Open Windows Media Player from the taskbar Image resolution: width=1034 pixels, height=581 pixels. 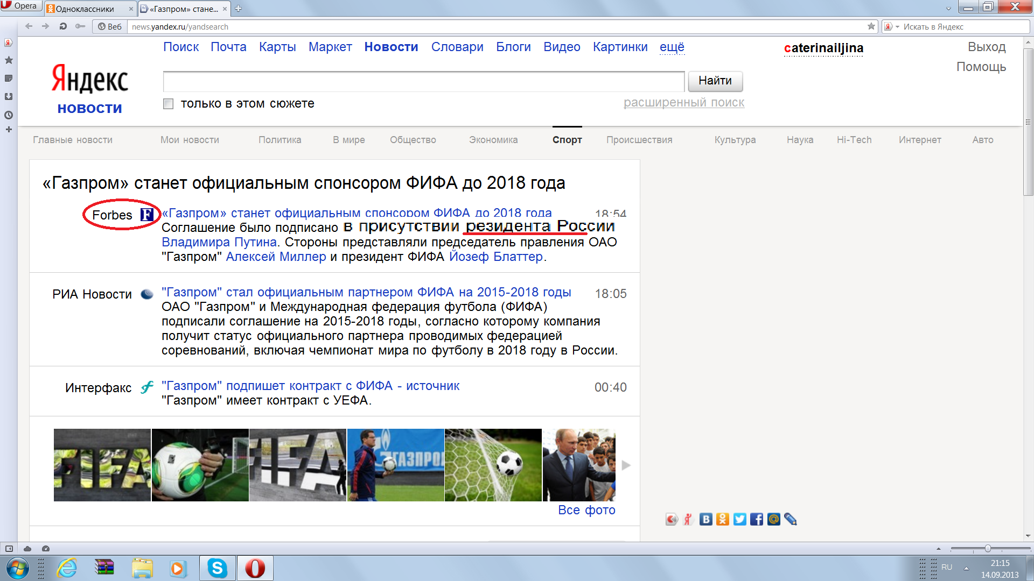[x=178, y=568]
